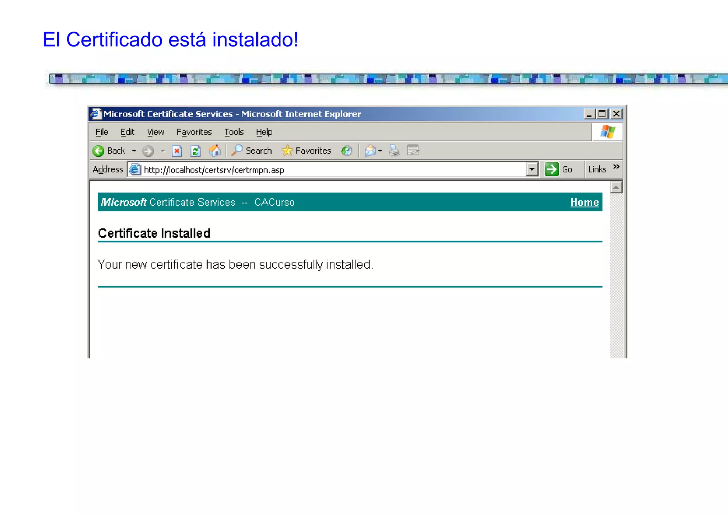Click the IE icon in title bar

pyautogui.click(x=96, y=114)
